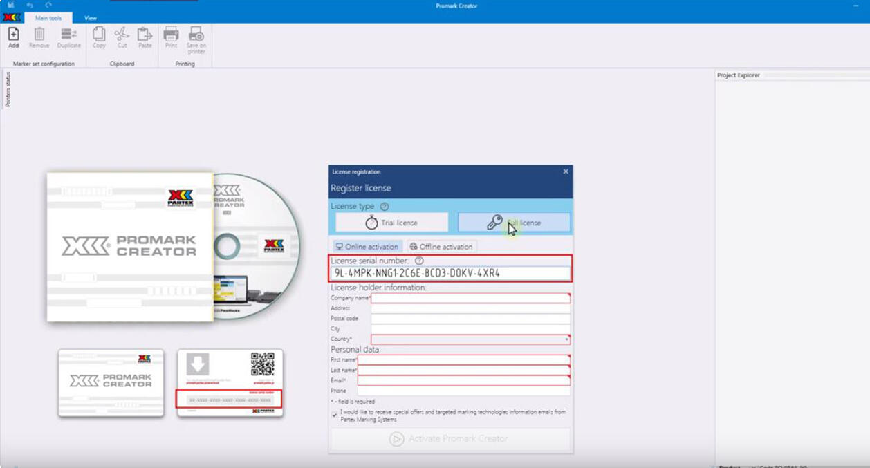Click the Print printer icon

point(171,35)
